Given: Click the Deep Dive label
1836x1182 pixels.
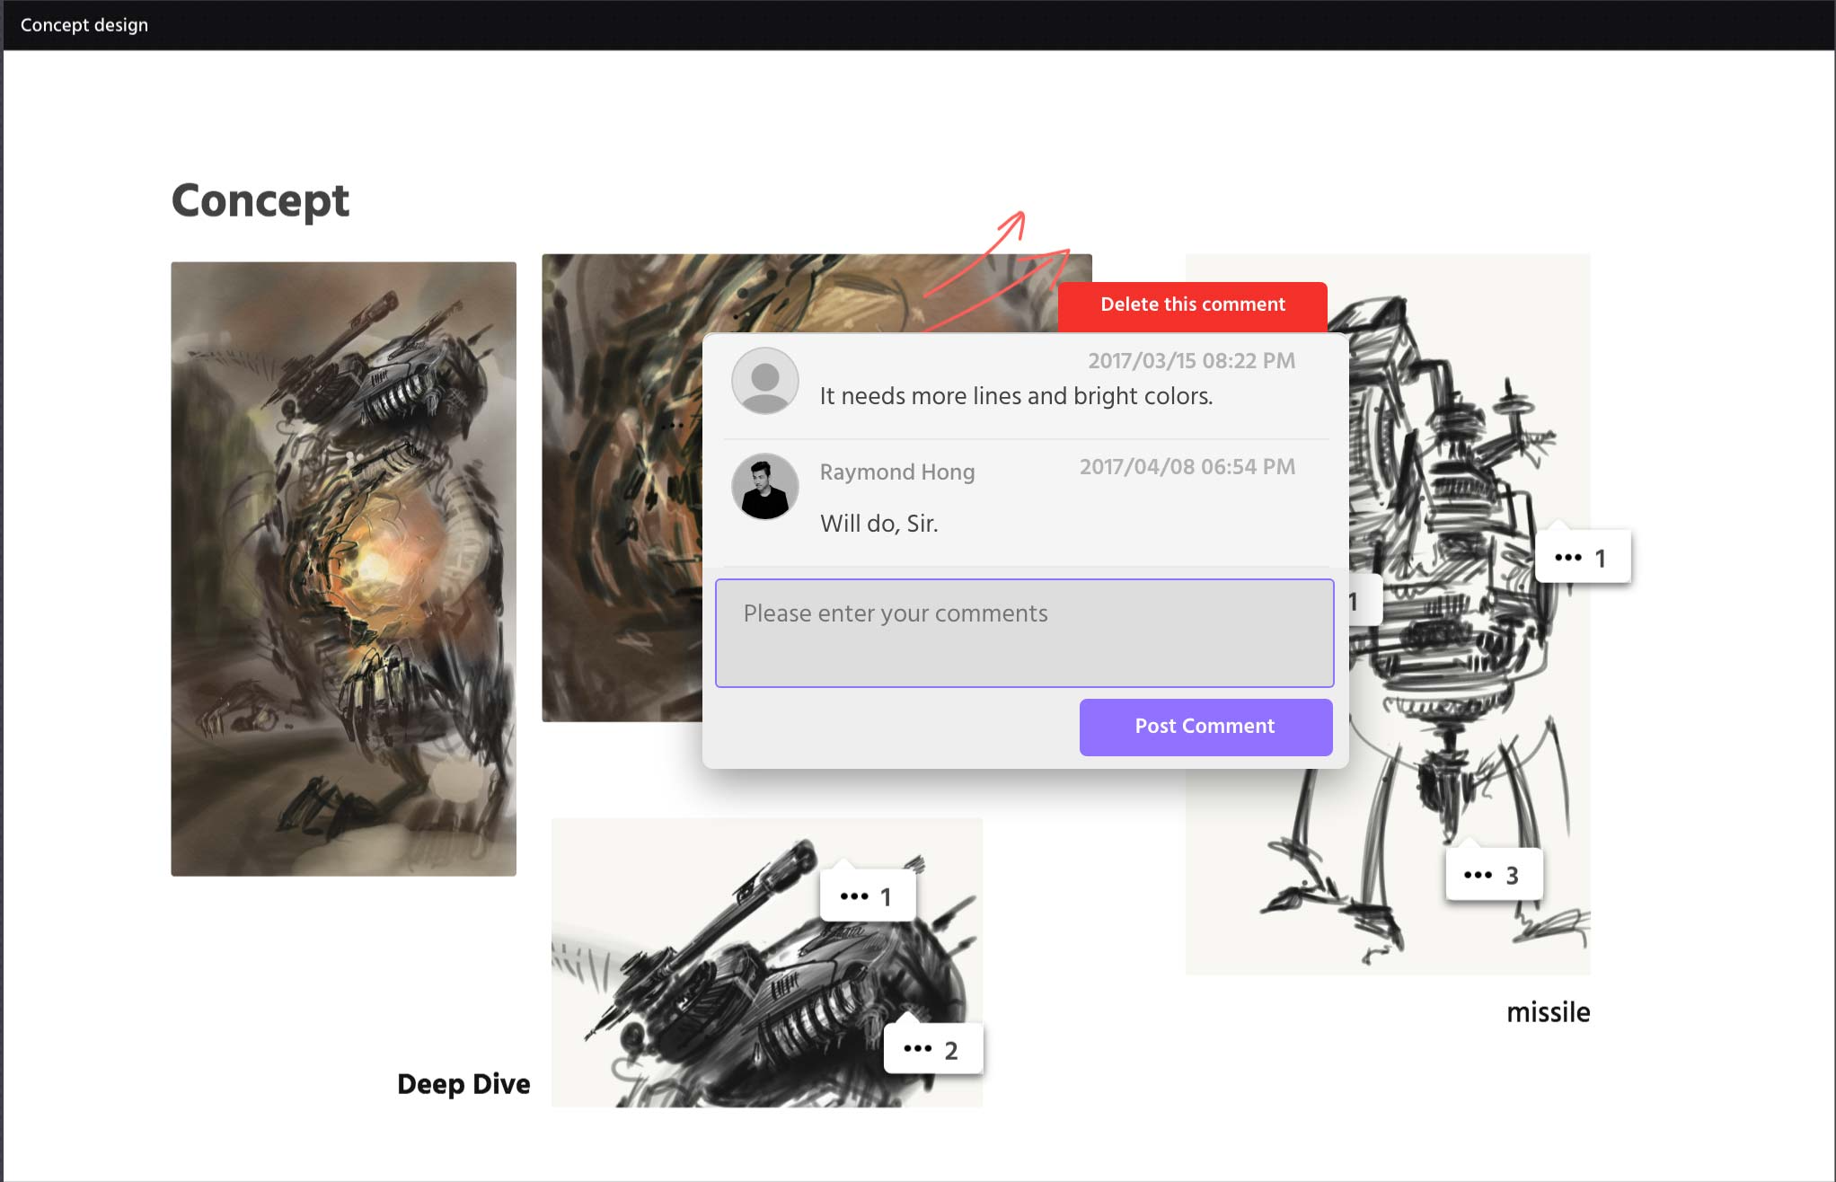Looking at the screenshot, I should click(x=463, y=1084).
